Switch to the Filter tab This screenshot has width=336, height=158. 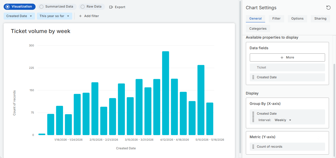point(276,18)
